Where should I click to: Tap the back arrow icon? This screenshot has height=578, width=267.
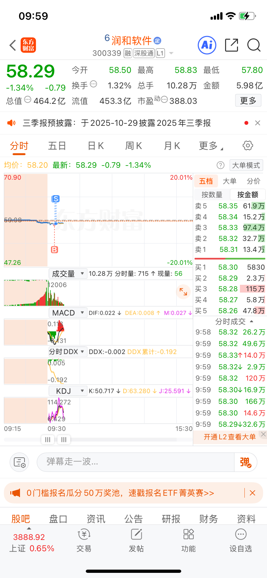pyautogui.click(x=13, y=45)
